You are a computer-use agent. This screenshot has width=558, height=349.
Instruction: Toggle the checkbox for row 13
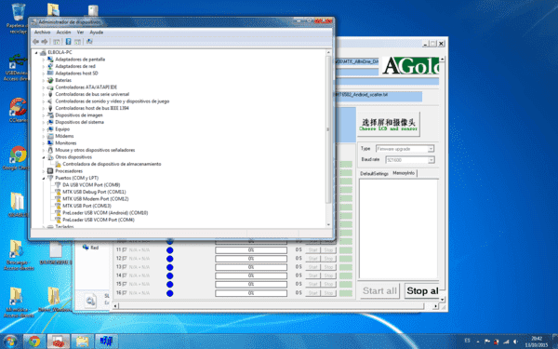(x=125, y=267)
